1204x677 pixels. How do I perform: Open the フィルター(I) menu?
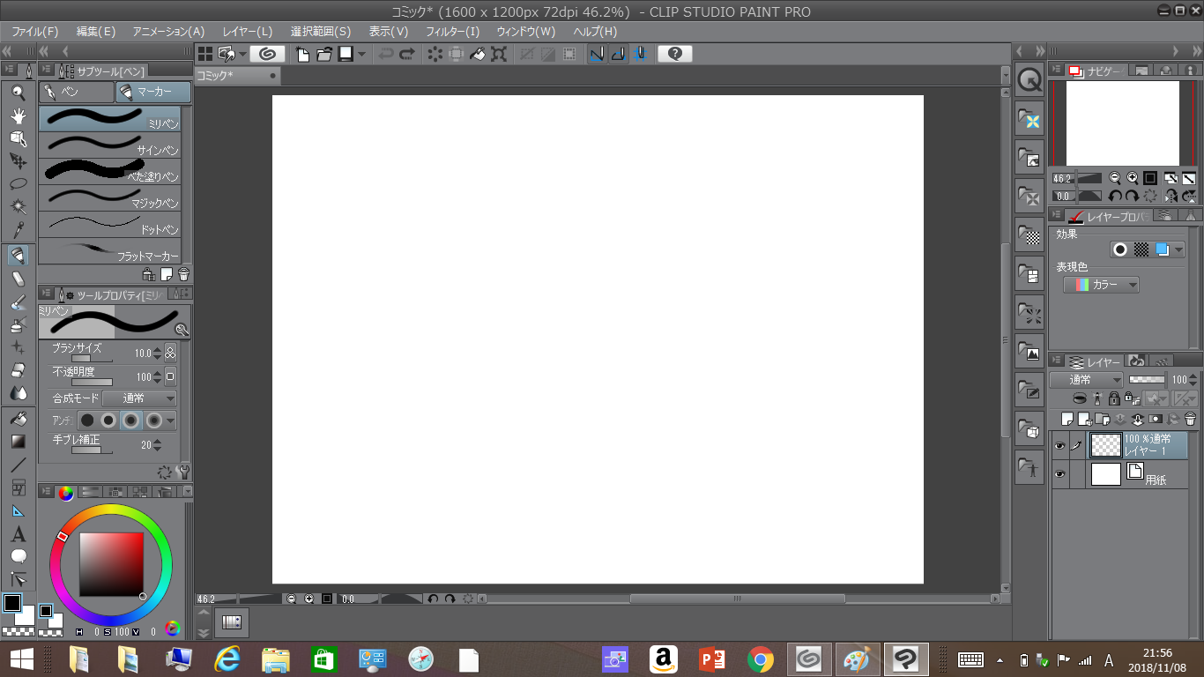[x=452, y=31]
